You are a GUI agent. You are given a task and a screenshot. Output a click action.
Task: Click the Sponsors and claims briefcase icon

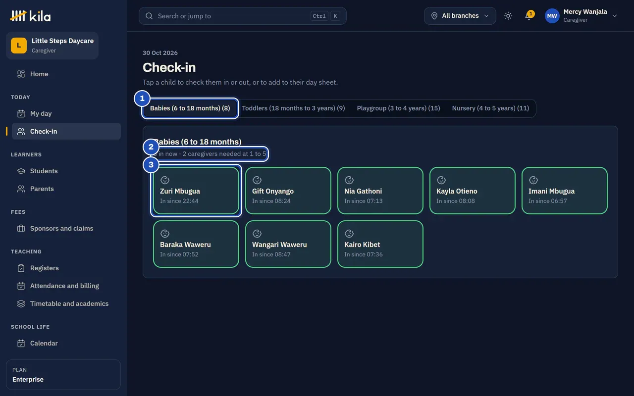click(21, 229)
